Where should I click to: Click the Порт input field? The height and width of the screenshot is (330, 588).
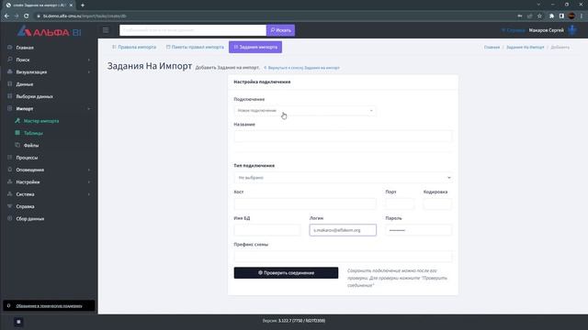(400, 203)
